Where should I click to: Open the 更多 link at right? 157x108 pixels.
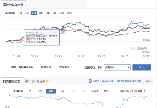(x=148, y=81)
